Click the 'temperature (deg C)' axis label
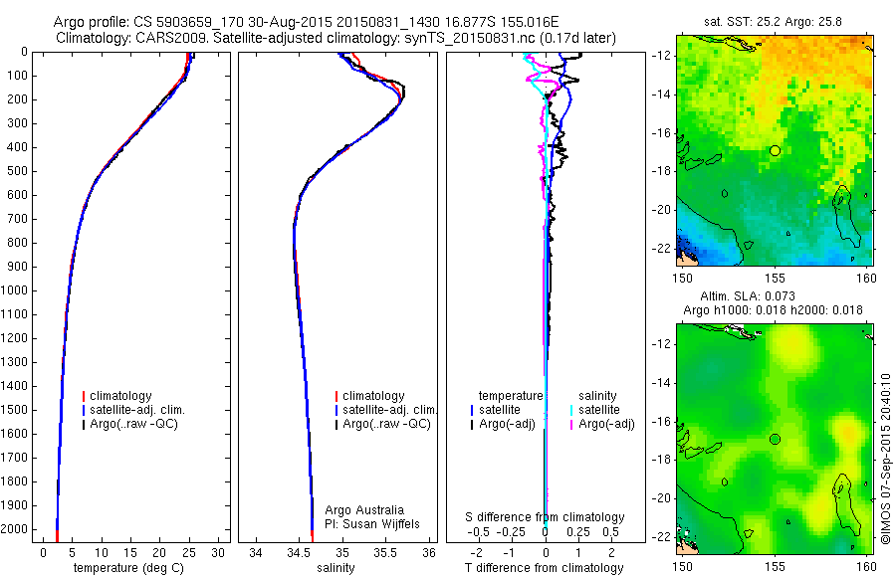 pos(128,568)
